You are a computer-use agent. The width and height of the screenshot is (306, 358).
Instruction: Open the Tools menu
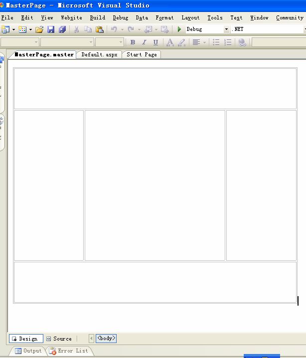[x=215, y=17]
